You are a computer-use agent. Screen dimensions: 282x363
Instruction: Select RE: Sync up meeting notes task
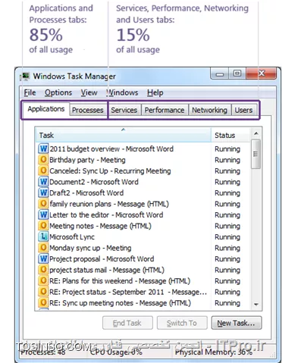coord(120,303)
